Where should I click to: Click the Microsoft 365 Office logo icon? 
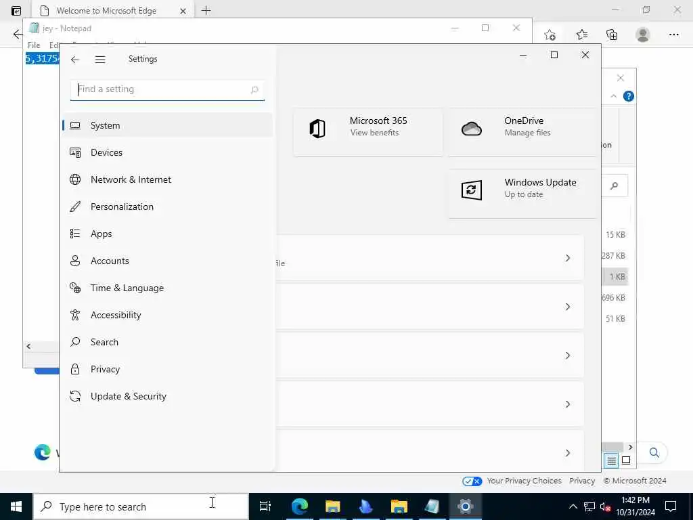317,129
